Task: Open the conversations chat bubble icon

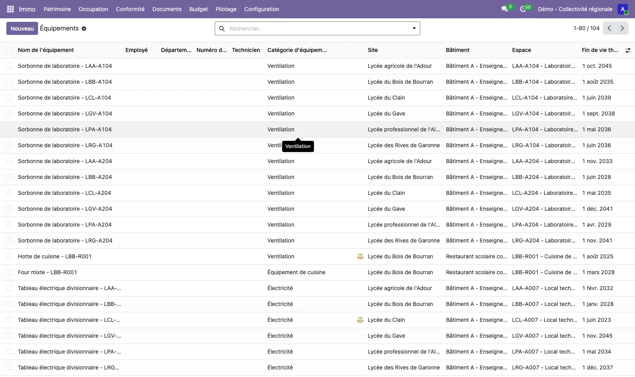Action: point(505,9)
